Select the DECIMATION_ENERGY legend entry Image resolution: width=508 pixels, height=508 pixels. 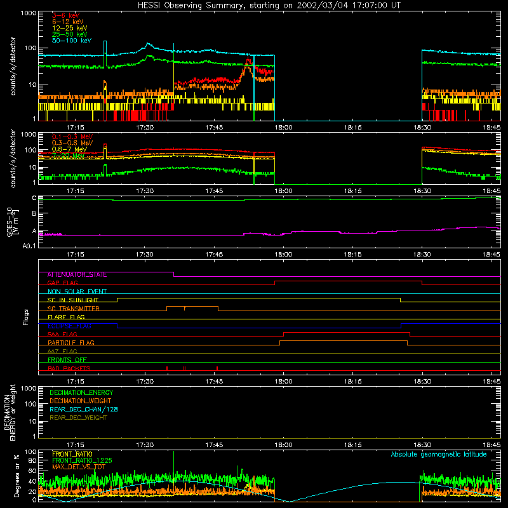(x=81, y=392)
